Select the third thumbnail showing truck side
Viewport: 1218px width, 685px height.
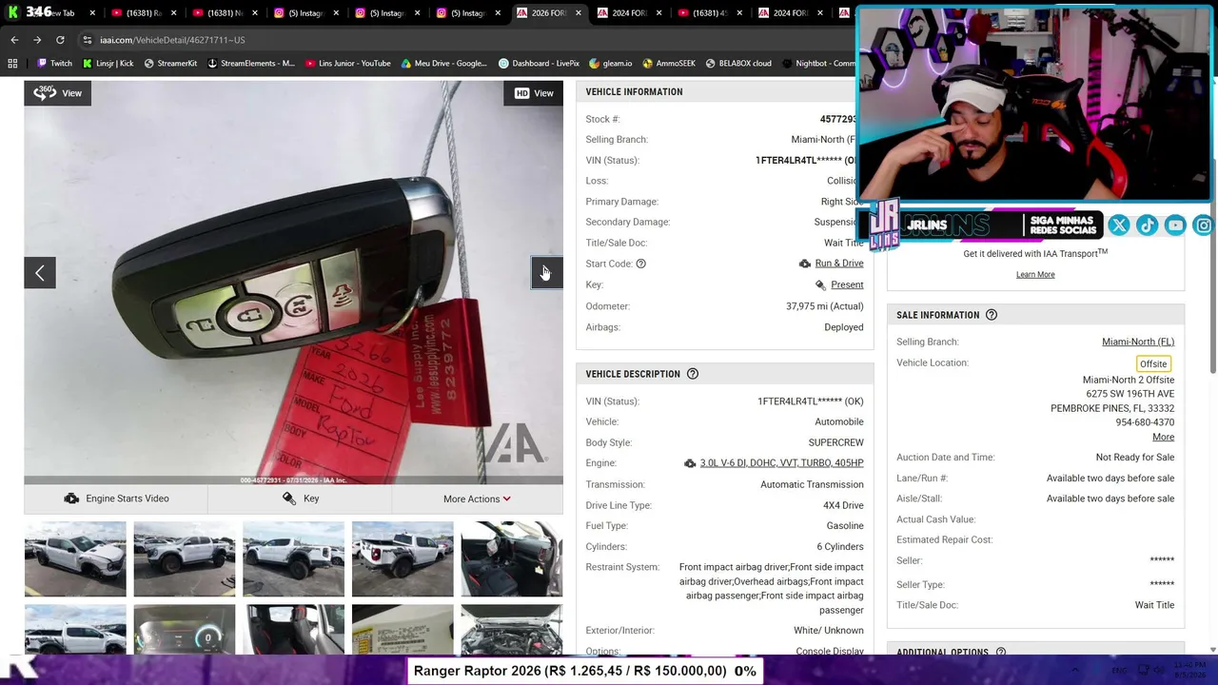(x=293, y=559)
